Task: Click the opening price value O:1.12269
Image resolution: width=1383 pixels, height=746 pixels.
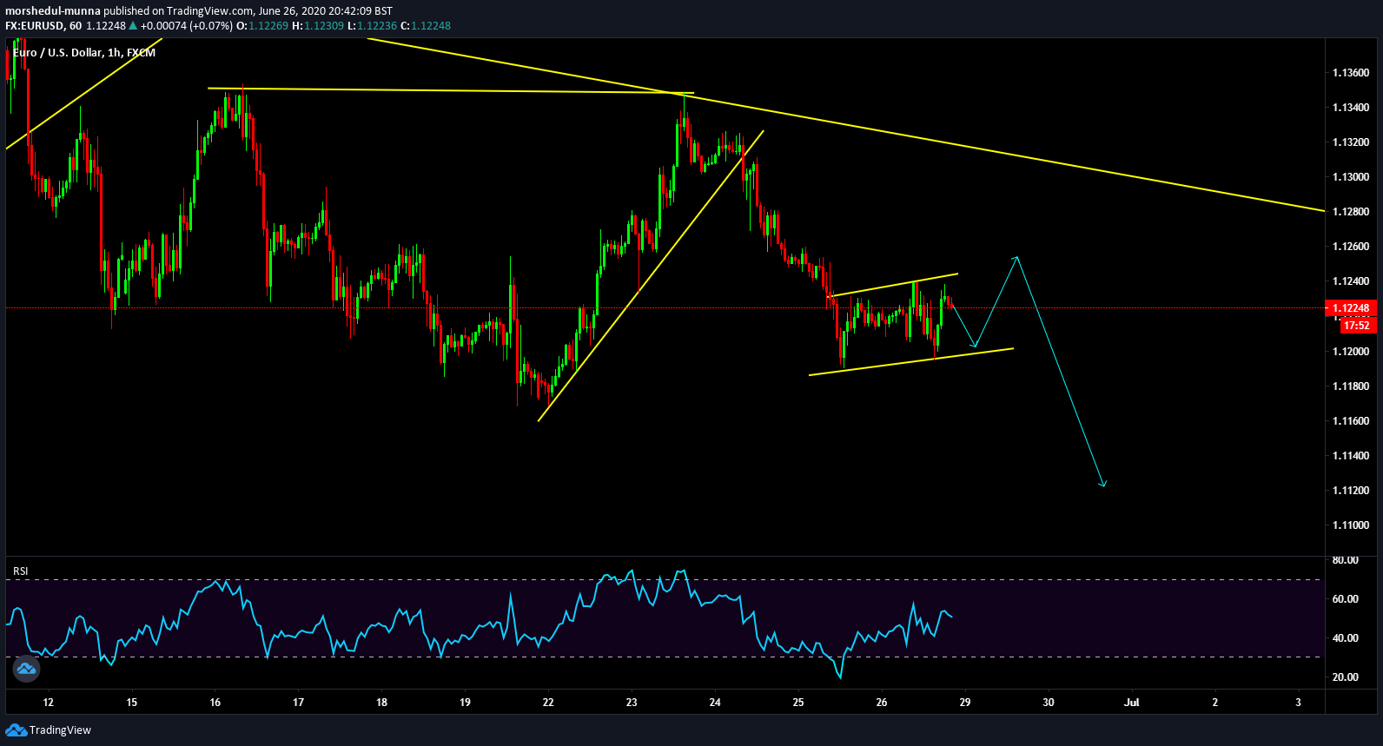Action: [x=262, y=26]
